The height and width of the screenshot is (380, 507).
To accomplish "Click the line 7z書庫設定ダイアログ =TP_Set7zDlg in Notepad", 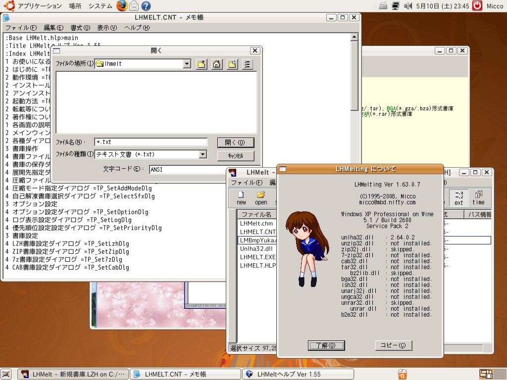I will point(64,259).
